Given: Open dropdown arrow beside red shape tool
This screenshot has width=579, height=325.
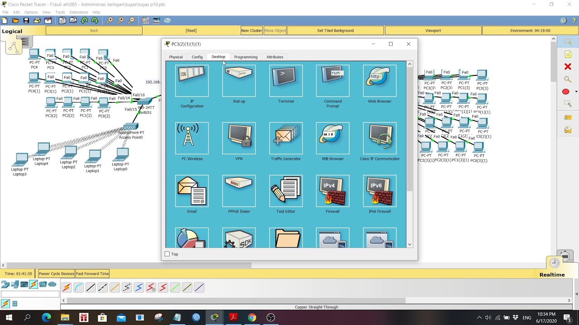Looking at the screenshot, I should click(576, 92).
